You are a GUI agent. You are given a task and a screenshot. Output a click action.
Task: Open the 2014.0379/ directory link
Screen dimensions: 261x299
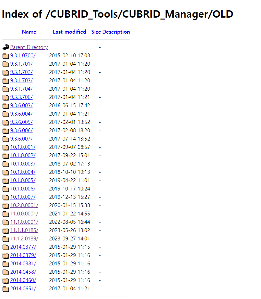[x=23, y=255]
